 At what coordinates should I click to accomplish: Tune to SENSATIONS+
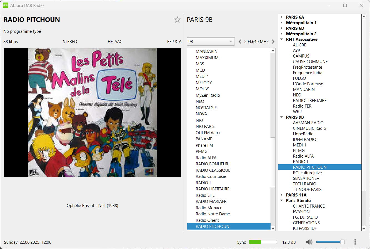[306, 178]
